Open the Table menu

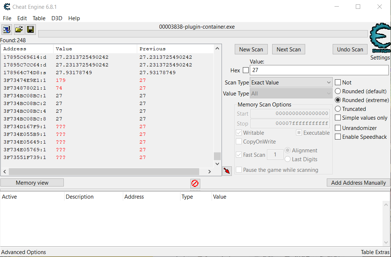coord(39,18)
